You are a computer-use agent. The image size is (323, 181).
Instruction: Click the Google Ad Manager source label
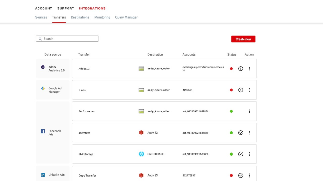(55, 90)
